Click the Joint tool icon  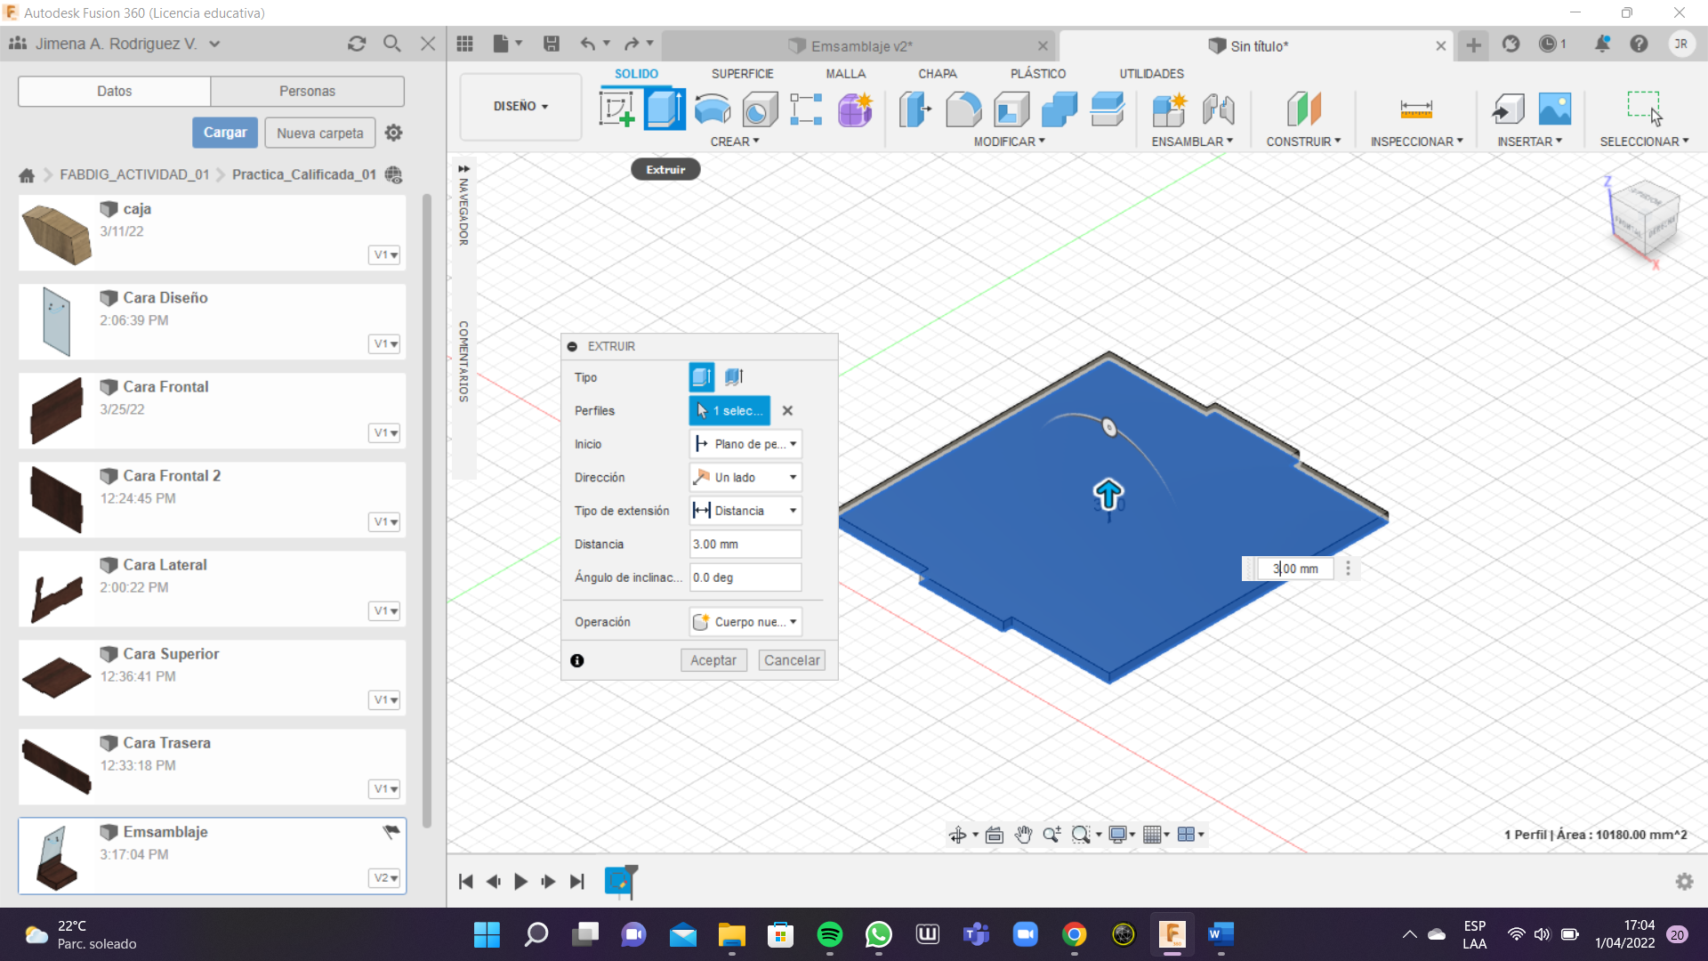click(1218, 109)
